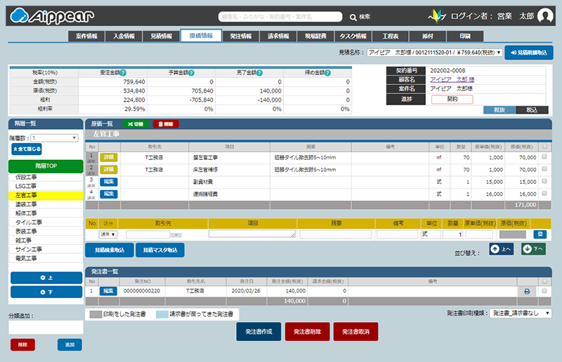Open the 見積名称 dropdown

pyautogui.click(x=434, y=53)
